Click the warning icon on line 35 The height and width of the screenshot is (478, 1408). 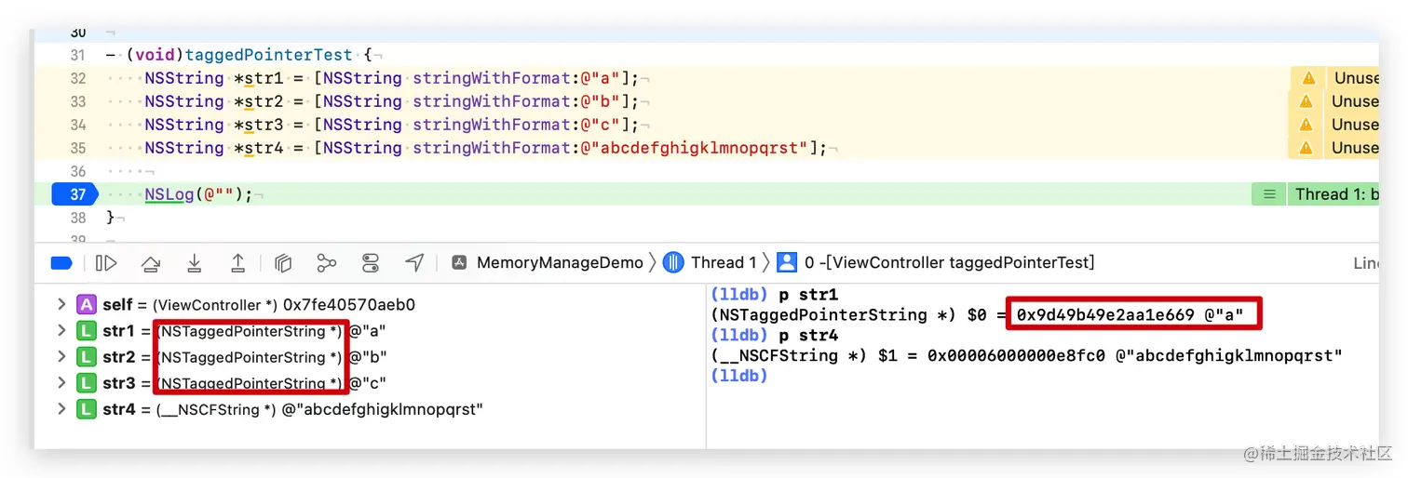pyautogui.click(x=1307, y=148)
